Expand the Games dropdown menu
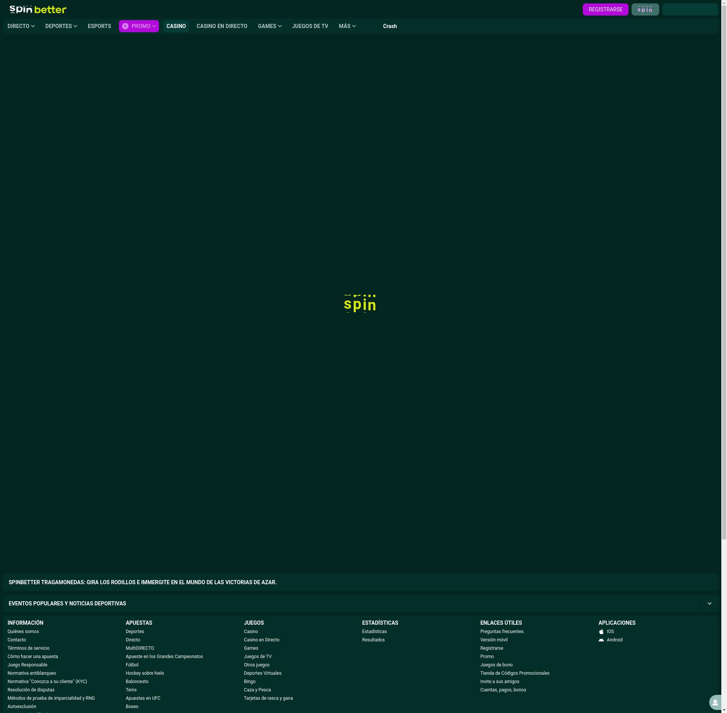Image resolution: width=727 pixels, height=713 pixels. pyautogui.click(x=270, y=26)
